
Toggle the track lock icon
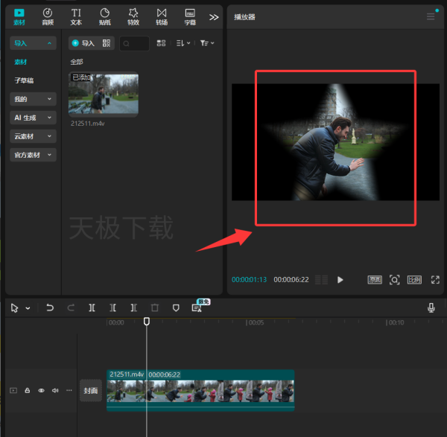coord(28,390)
